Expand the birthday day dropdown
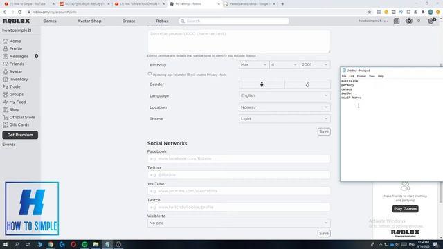The width and height of the screenshot is (443, 249). [284, 65]
